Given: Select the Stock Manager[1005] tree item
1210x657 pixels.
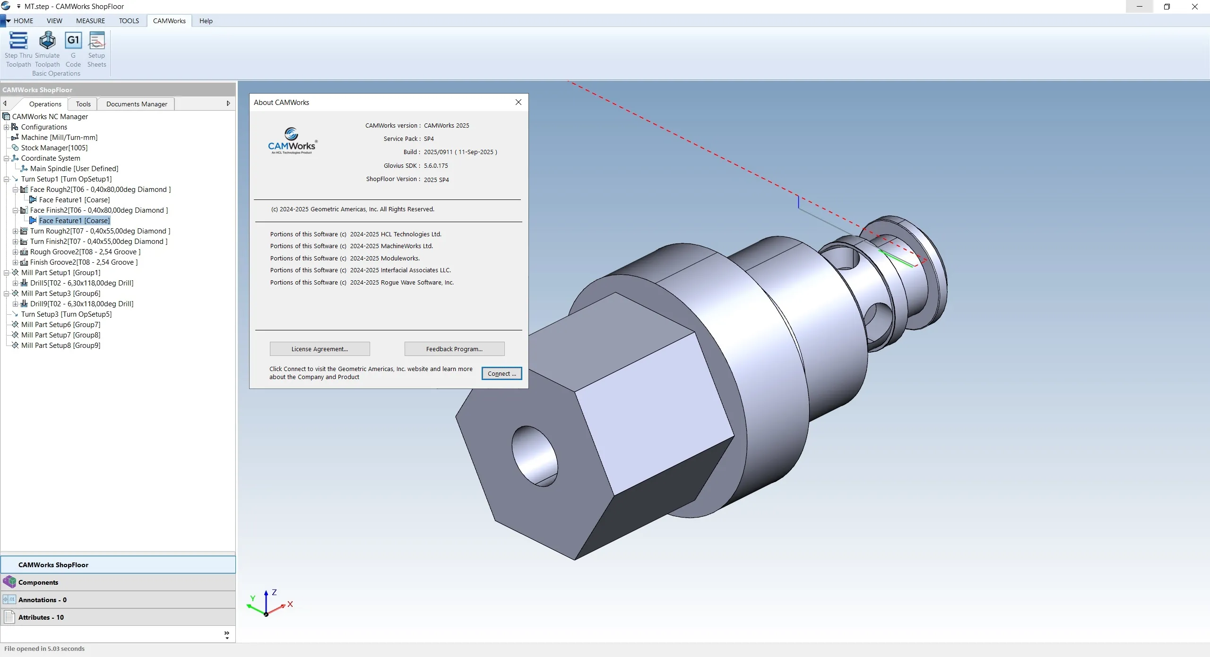Looking at the screenshot, I should tap(54, 148).
